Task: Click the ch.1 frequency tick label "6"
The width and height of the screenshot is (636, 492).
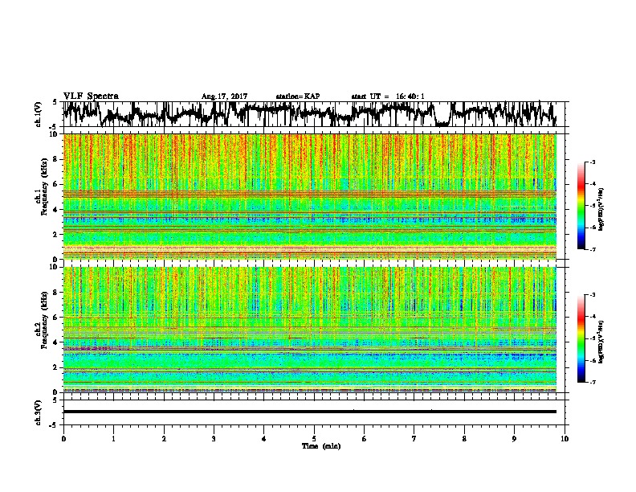Action: 57,184
